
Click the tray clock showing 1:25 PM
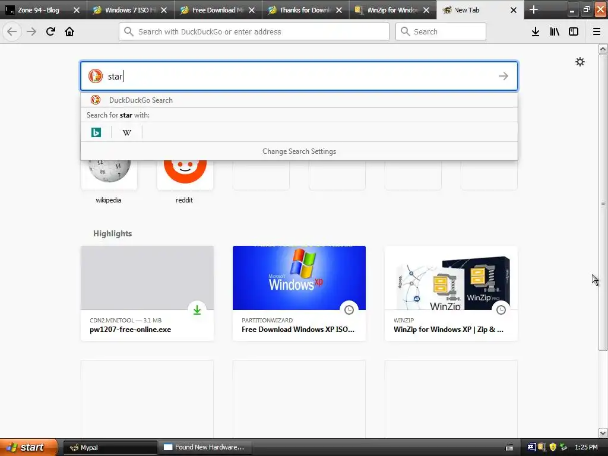[586, 447]
